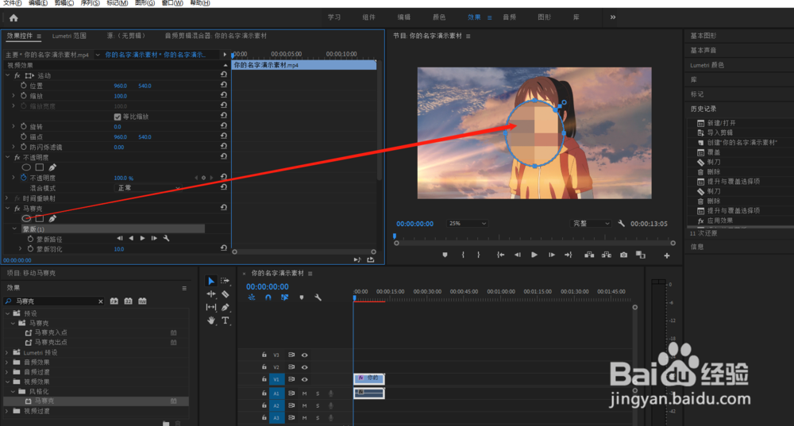Solo audio track A2

[318, 405]
